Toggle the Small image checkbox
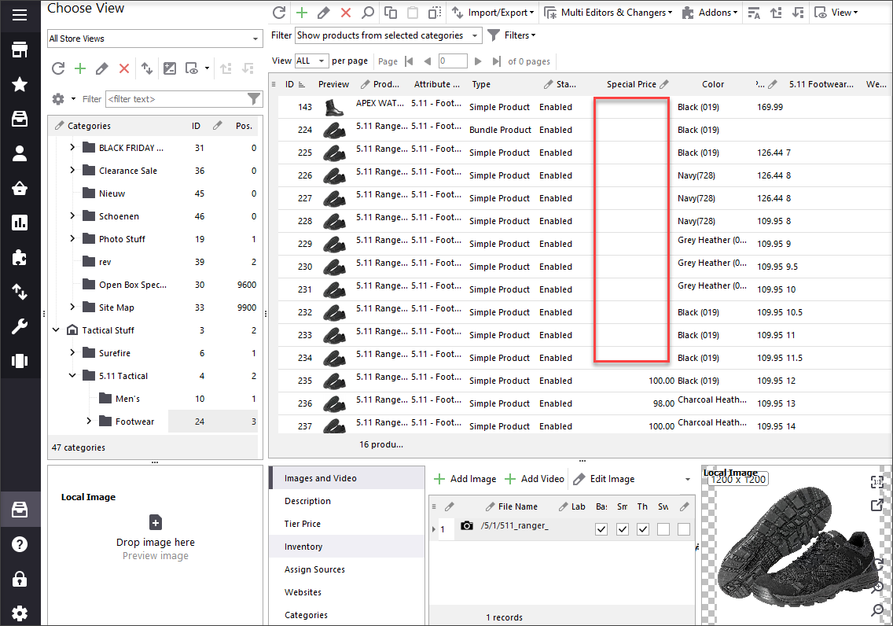This screenshot has height=626, width=893. click(623, 529)
